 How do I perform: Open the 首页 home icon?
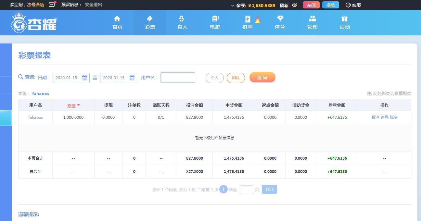pyautogui.click(x=117, y=19)
